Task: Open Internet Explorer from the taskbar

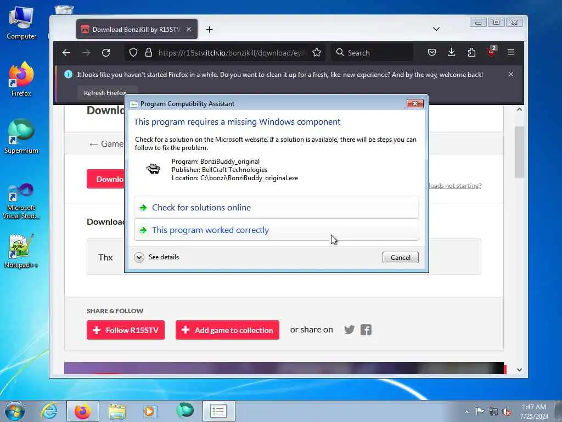Action: tap(49, 411)
